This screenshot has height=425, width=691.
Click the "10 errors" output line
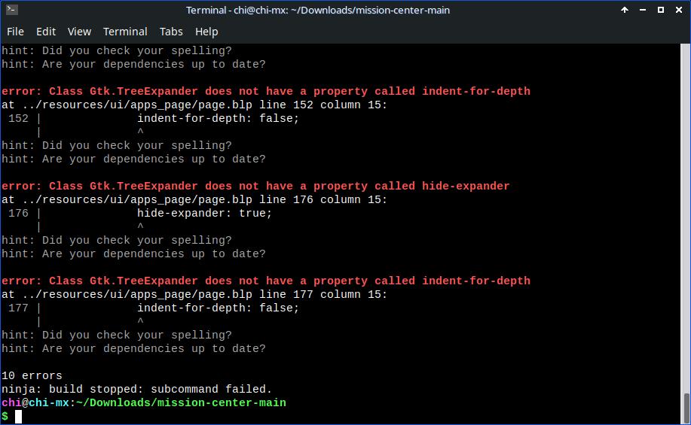point(32,376)
